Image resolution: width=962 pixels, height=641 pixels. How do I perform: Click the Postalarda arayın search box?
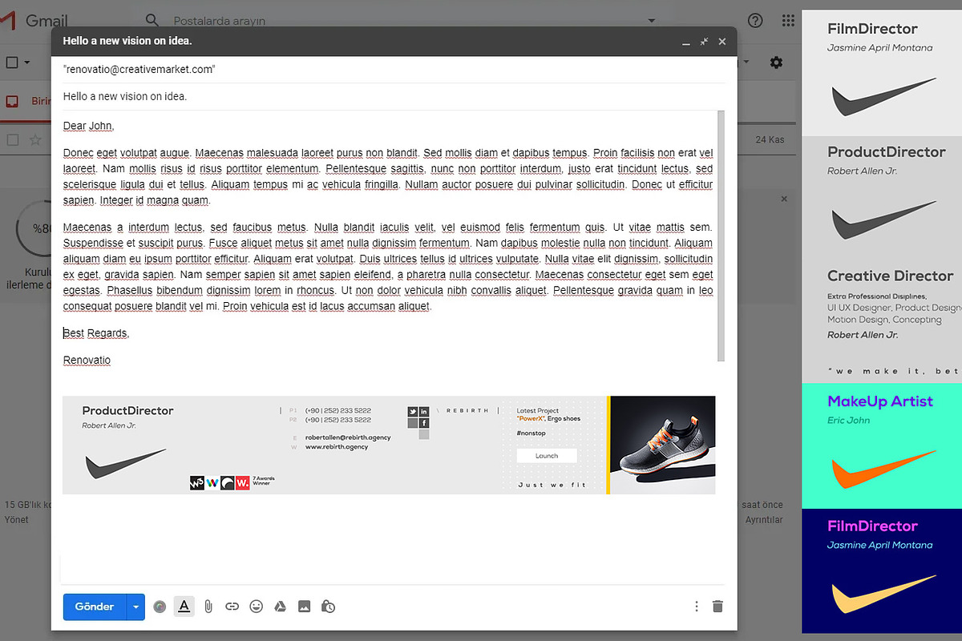(401, 21)
